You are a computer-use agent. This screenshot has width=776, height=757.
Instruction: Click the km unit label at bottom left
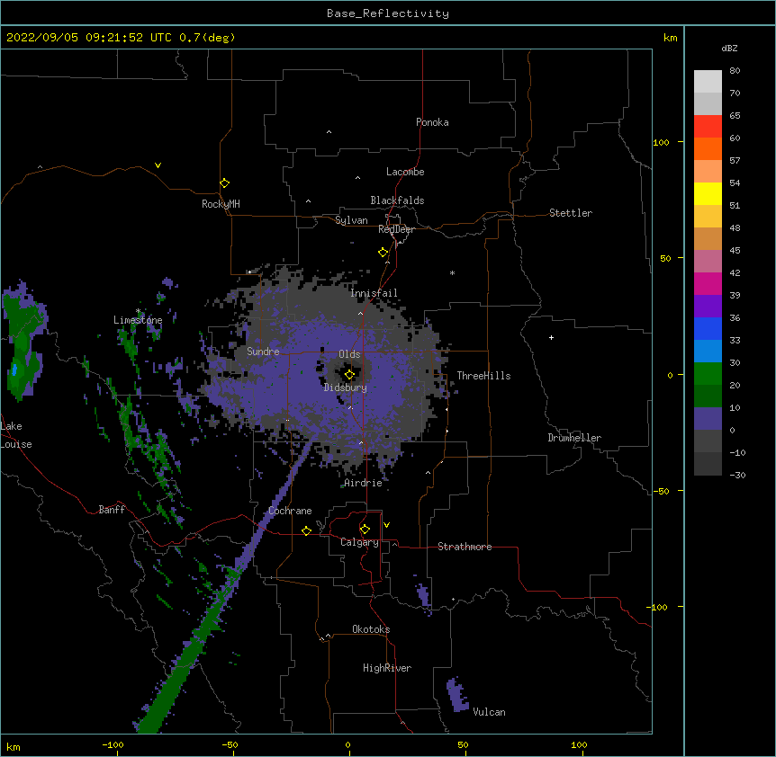pyautogui.click(x=14, y=746)
